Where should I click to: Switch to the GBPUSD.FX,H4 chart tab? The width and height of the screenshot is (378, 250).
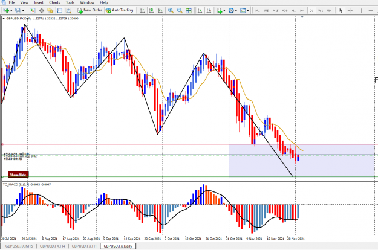(x=52, y=246)
